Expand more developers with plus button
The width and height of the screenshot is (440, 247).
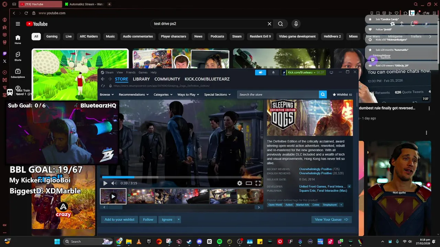point(349,187)
